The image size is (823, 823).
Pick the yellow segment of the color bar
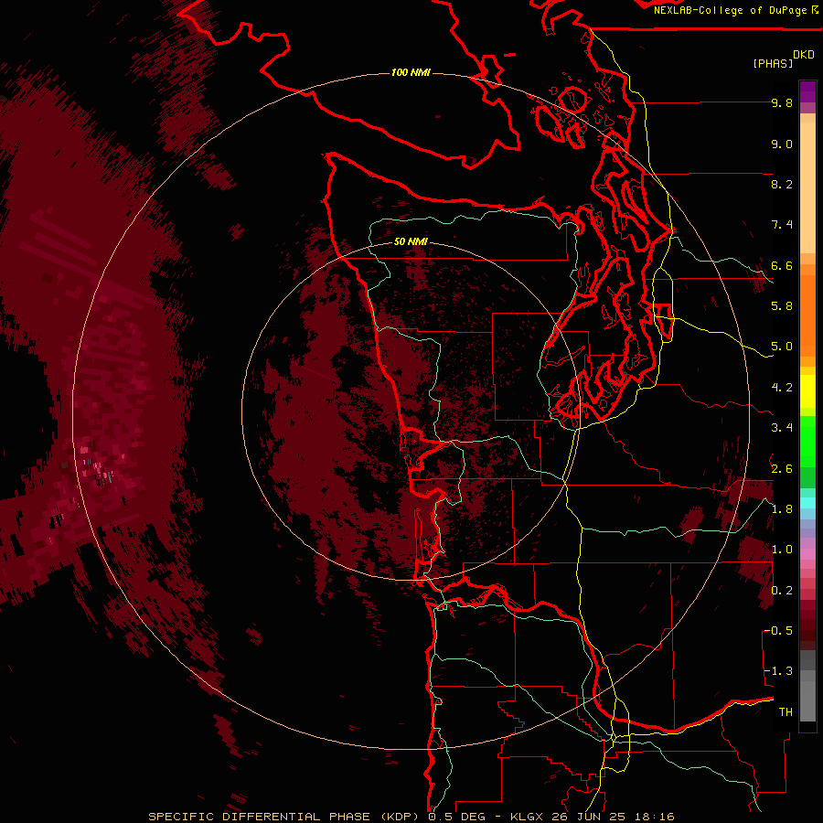(807, 391)
